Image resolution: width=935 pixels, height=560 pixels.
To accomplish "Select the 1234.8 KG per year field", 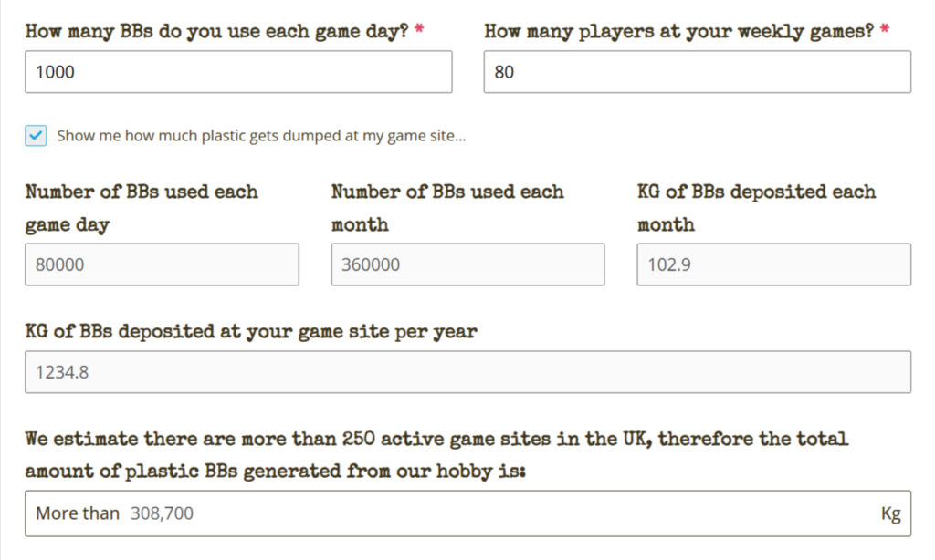I will [x=467, y=372].
